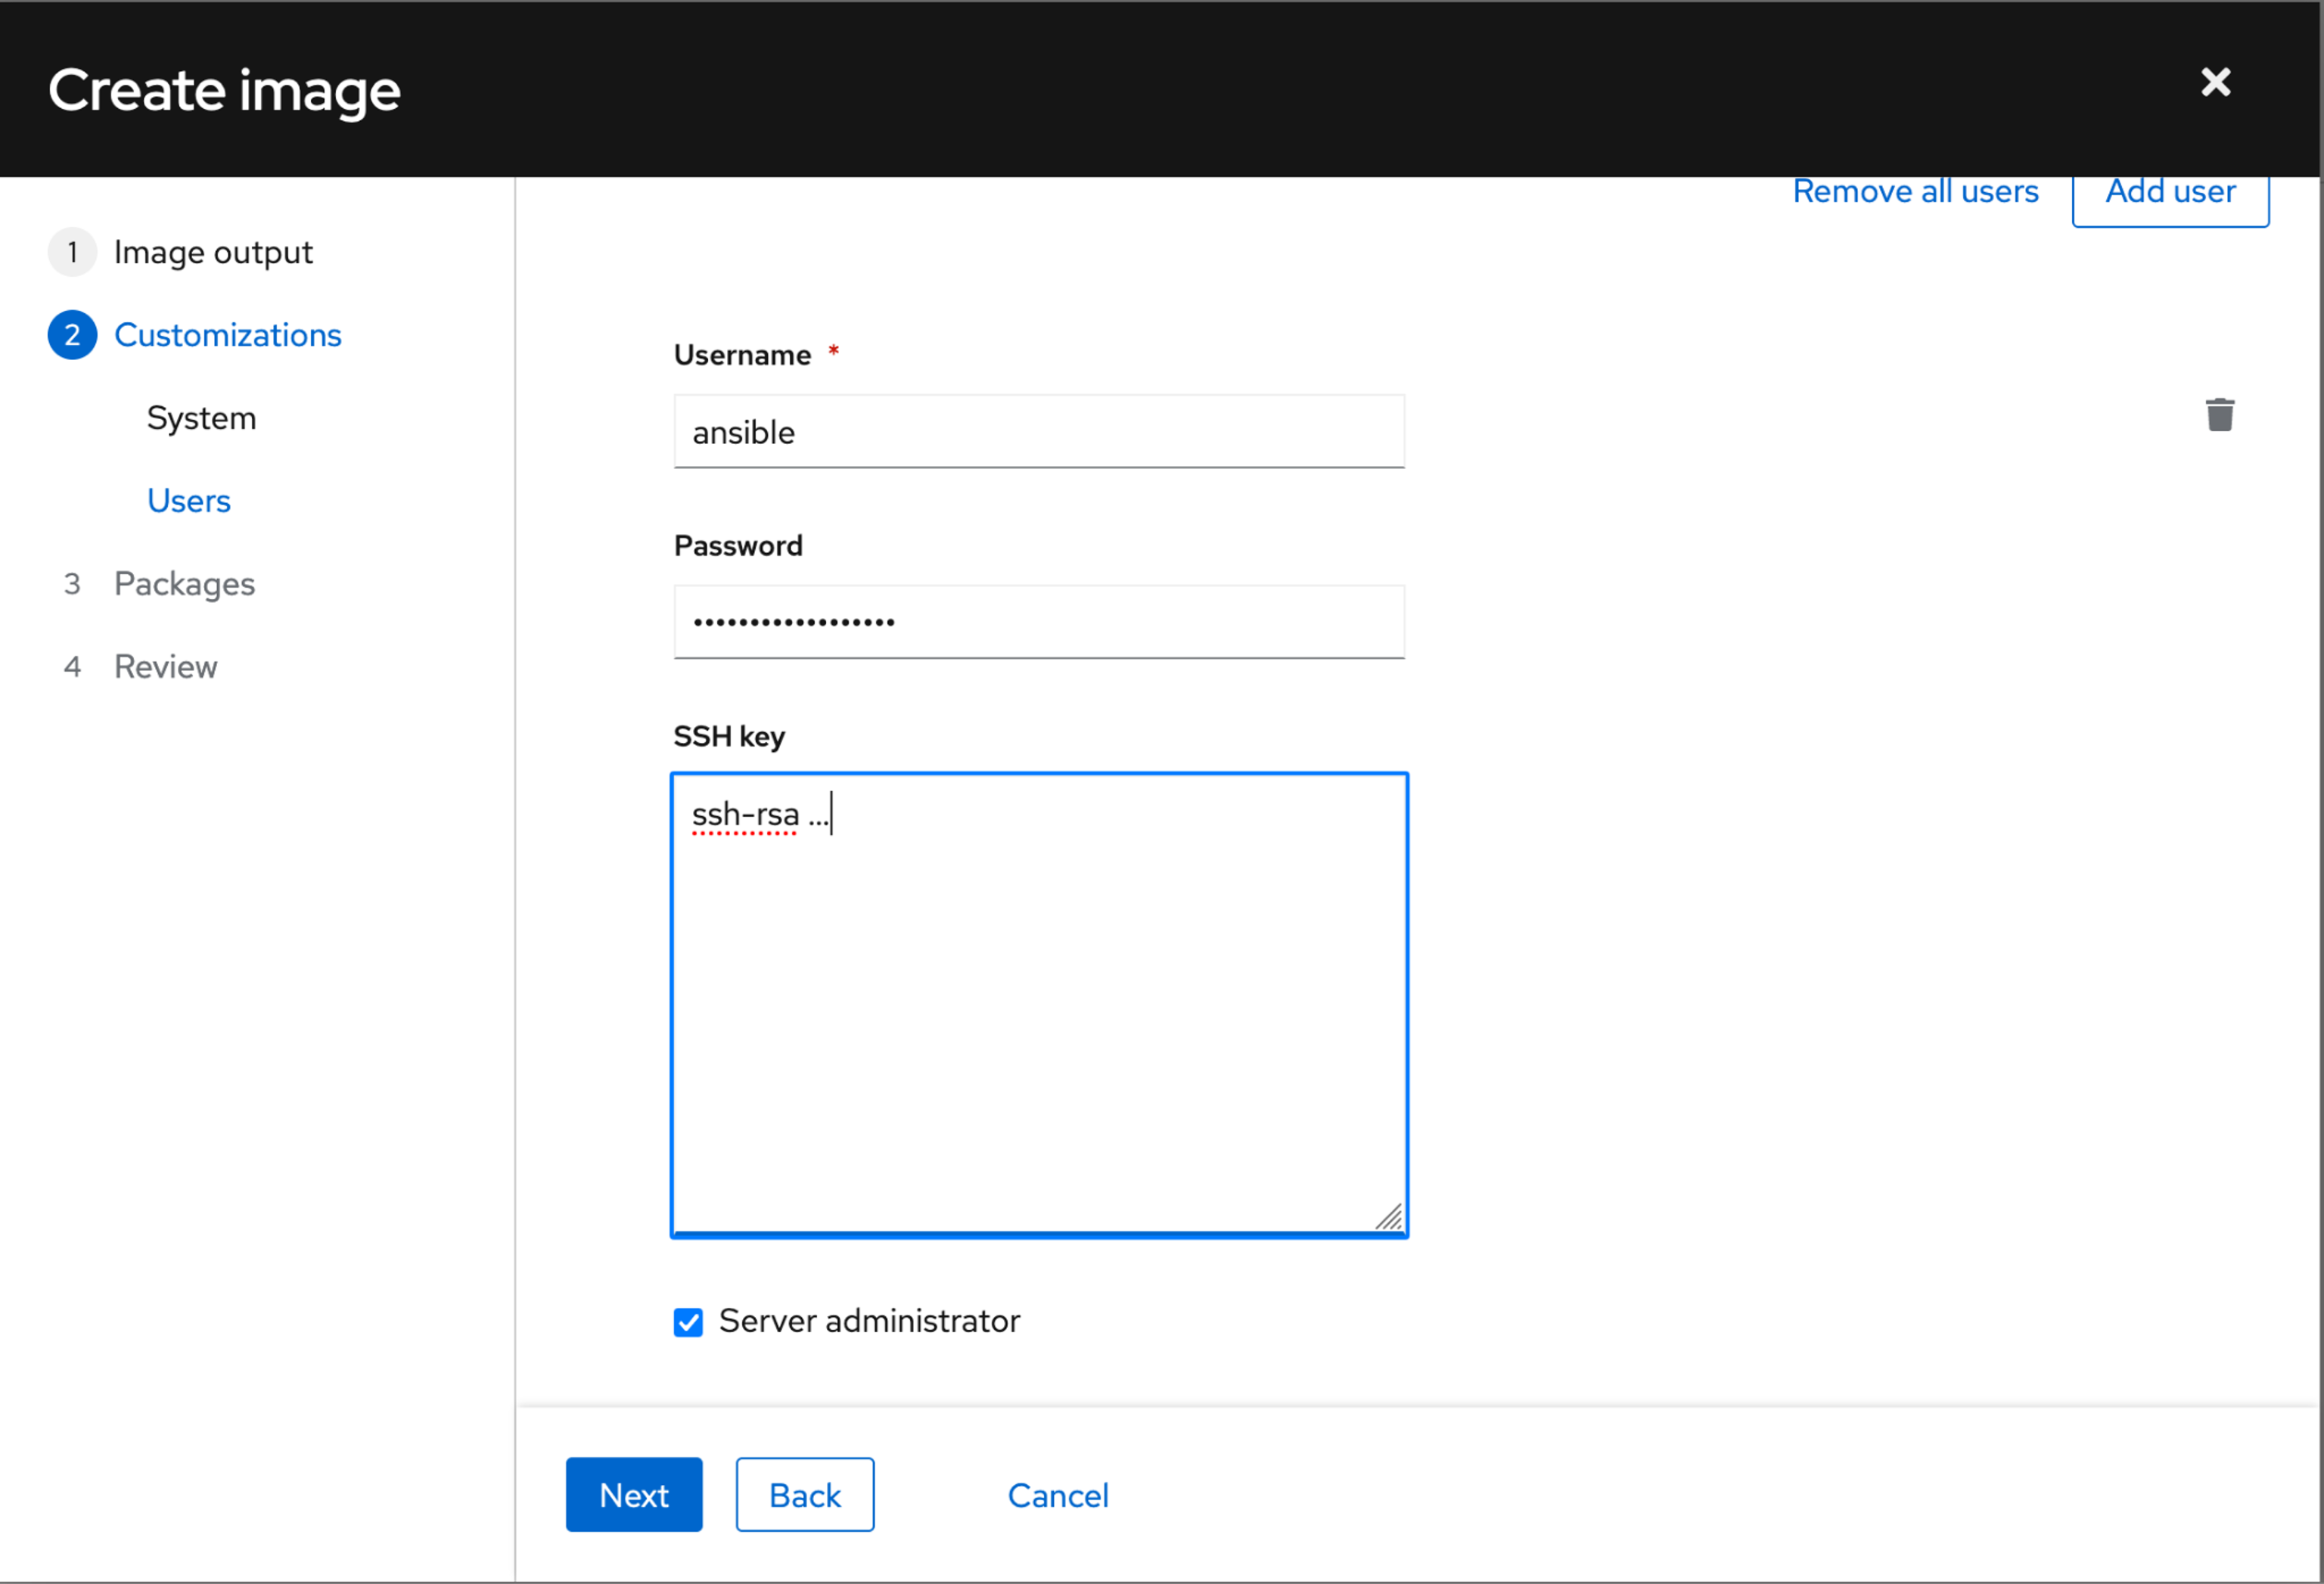Go to the Image output step

(x=213, y=252)
